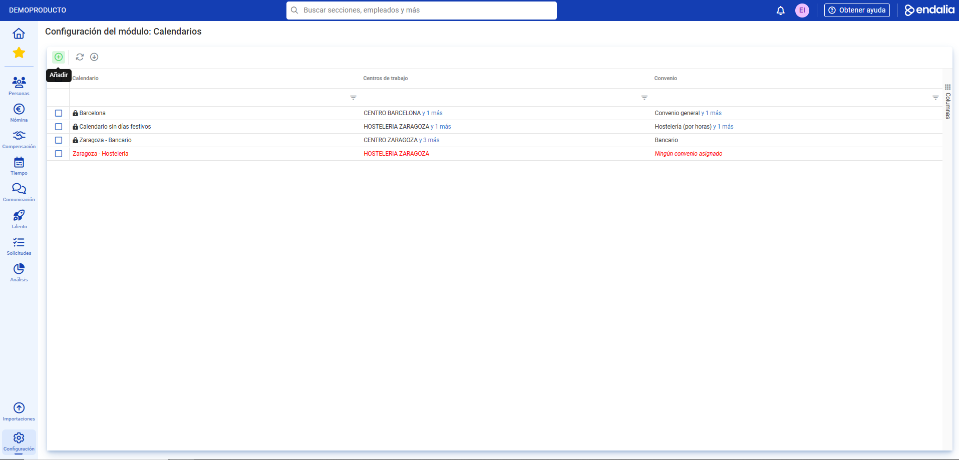Open favorites star in sidebar
The height and width of the screenshot is (460, 959).
pyautogui.click(x=19, y=53)
